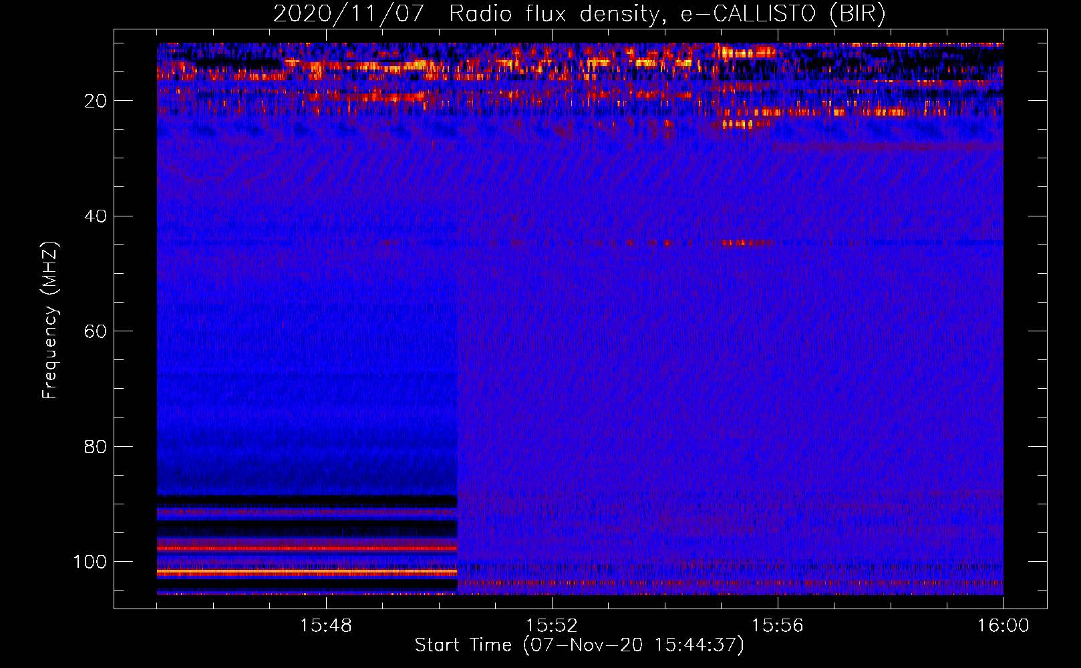Click the "(BIR)" station code in title
1081x668 pixels.
click(857, 14)
